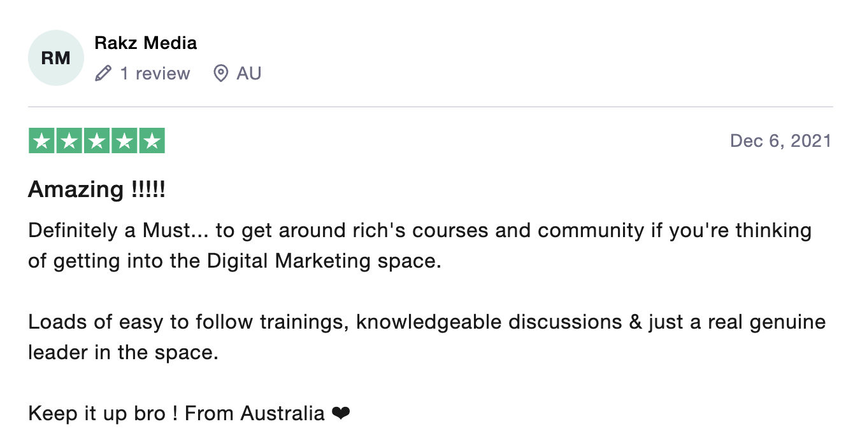
Task: Click the second green rating star
Action: tap(69, 141)
